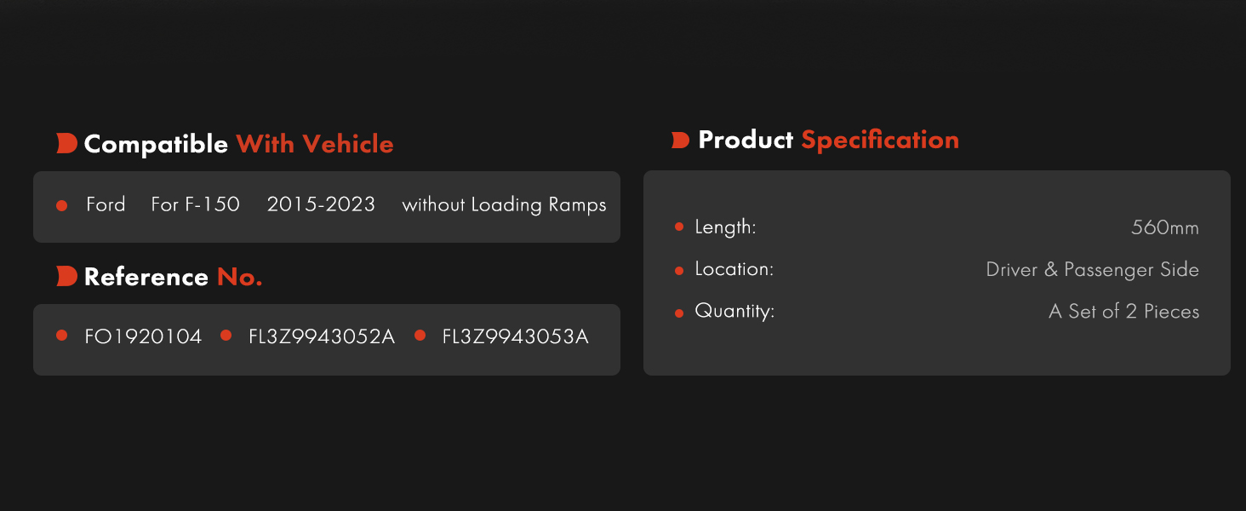Click the FL3Z9943052A reference number
This screenshot has width=1246, height=511.
pos(322,336)
